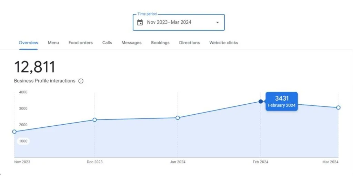Screen dimensions: 353x184
Task: Click the Dec 2023 data point on chart
Action: click(x=94, y=120)
